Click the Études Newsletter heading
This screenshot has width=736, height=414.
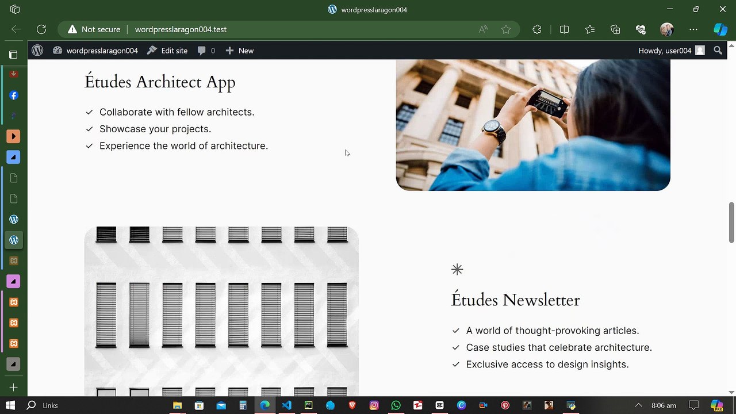(515, 300)
